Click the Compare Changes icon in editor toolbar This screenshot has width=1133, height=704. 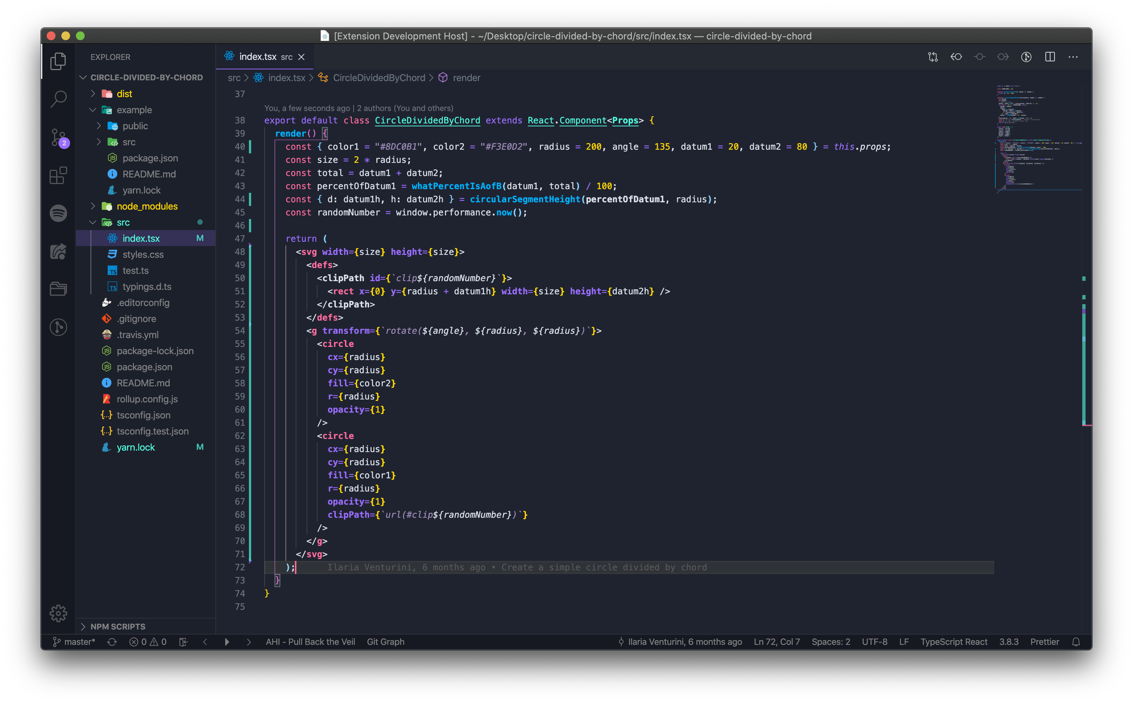933,57
